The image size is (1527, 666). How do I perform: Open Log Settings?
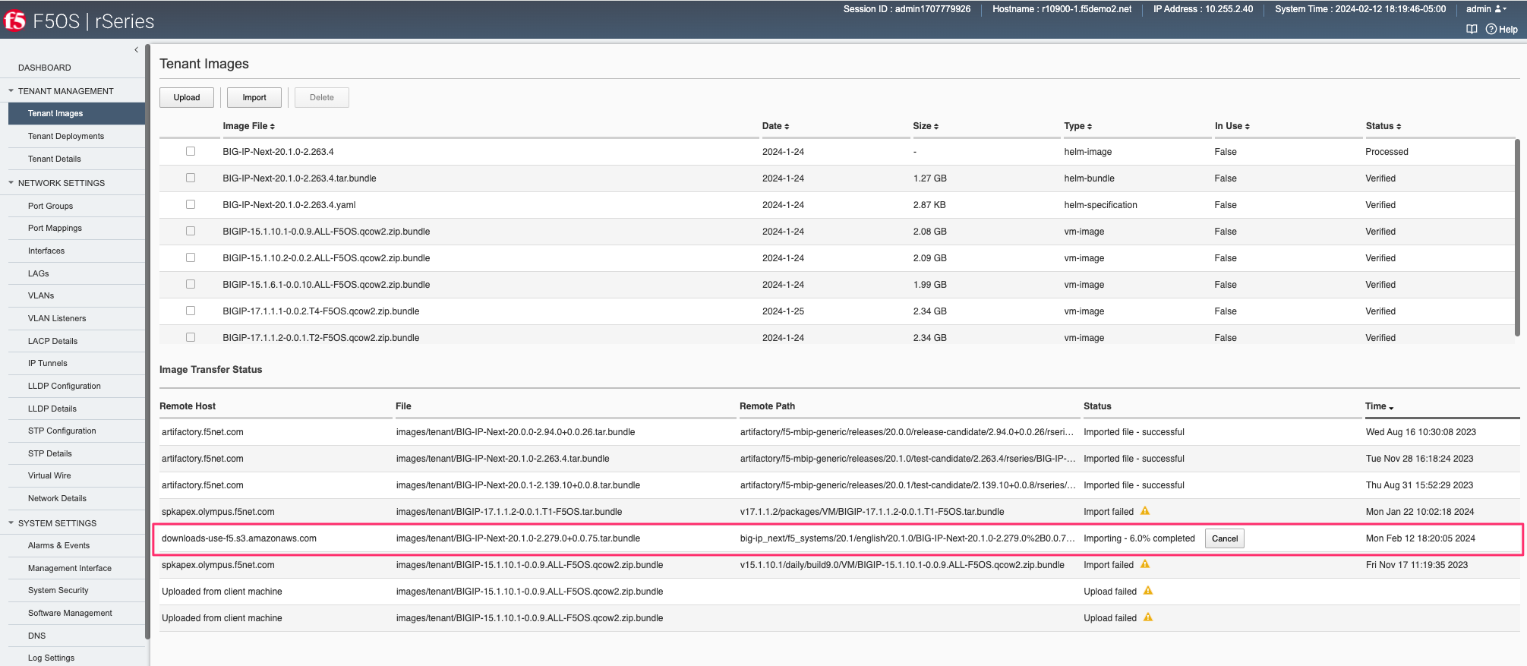click(x=52, y=658)
